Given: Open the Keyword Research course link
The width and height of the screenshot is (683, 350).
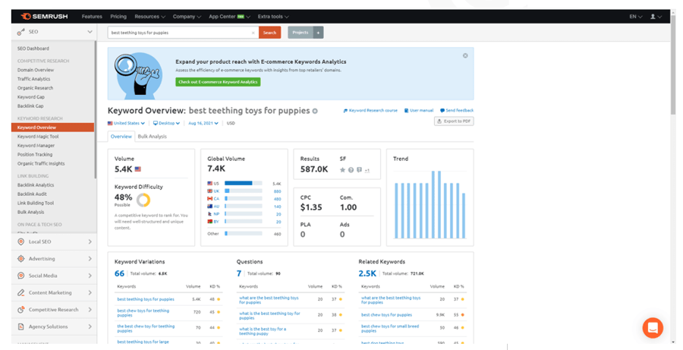Looking at the screenshot, I should tap(370, 111).
